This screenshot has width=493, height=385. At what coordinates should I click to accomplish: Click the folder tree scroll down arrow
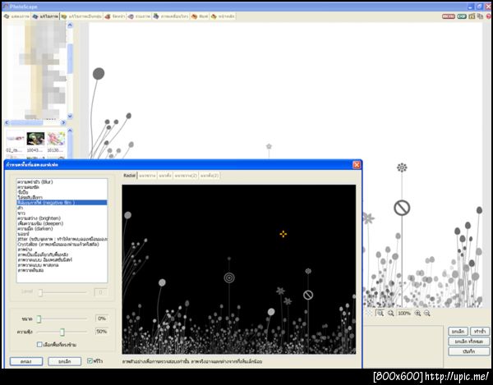70,116
